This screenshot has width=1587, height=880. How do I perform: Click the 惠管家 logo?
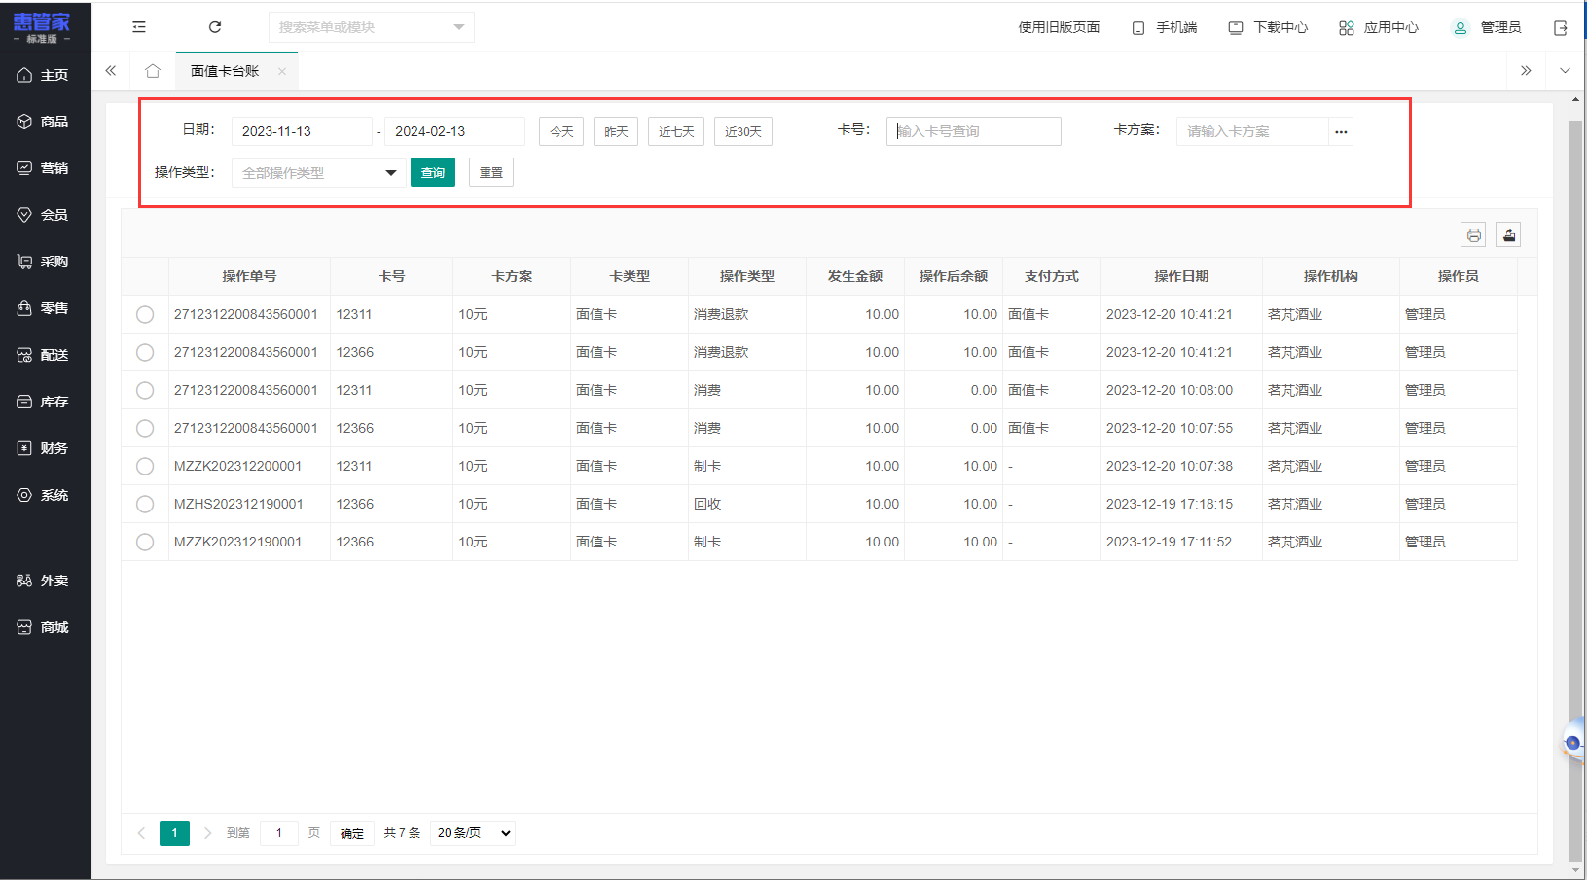coord(42,27)
